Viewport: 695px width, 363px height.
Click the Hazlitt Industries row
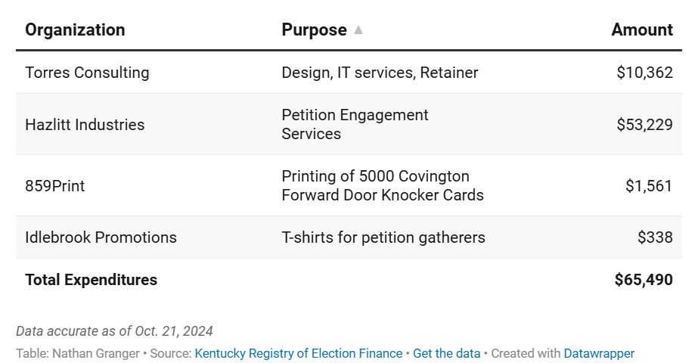(85, 125)
